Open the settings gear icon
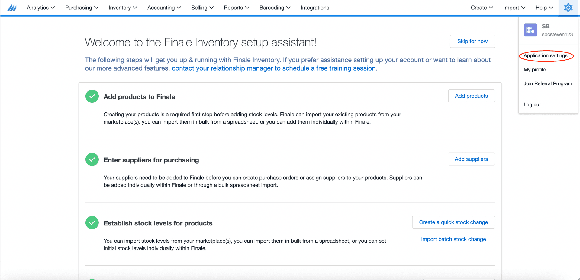Image resolution: width=580 pixels, height=280 pixels. click(568, 8)
